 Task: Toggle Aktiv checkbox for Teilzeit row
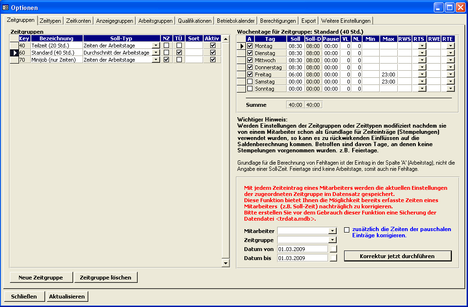[213, 46]
